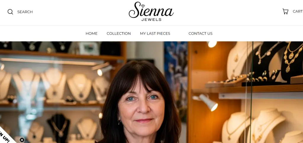303x143 pixels.
Task: Dismiss the sign-up corner banner
Action: [22, 140]
